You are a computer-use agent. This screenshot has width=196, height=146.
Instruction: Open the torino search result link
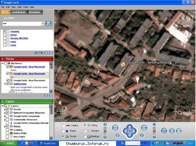coord(13,35)
